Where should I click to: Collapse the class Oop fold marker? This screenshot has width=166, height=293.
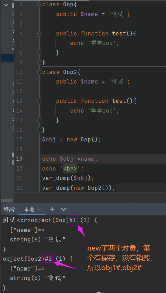(39, 5)
